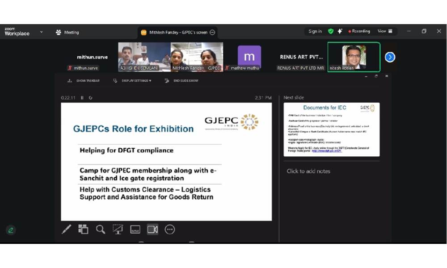Open the View layout menu
This screenshot has height=268, width=447.
click(x=384, y=31)
